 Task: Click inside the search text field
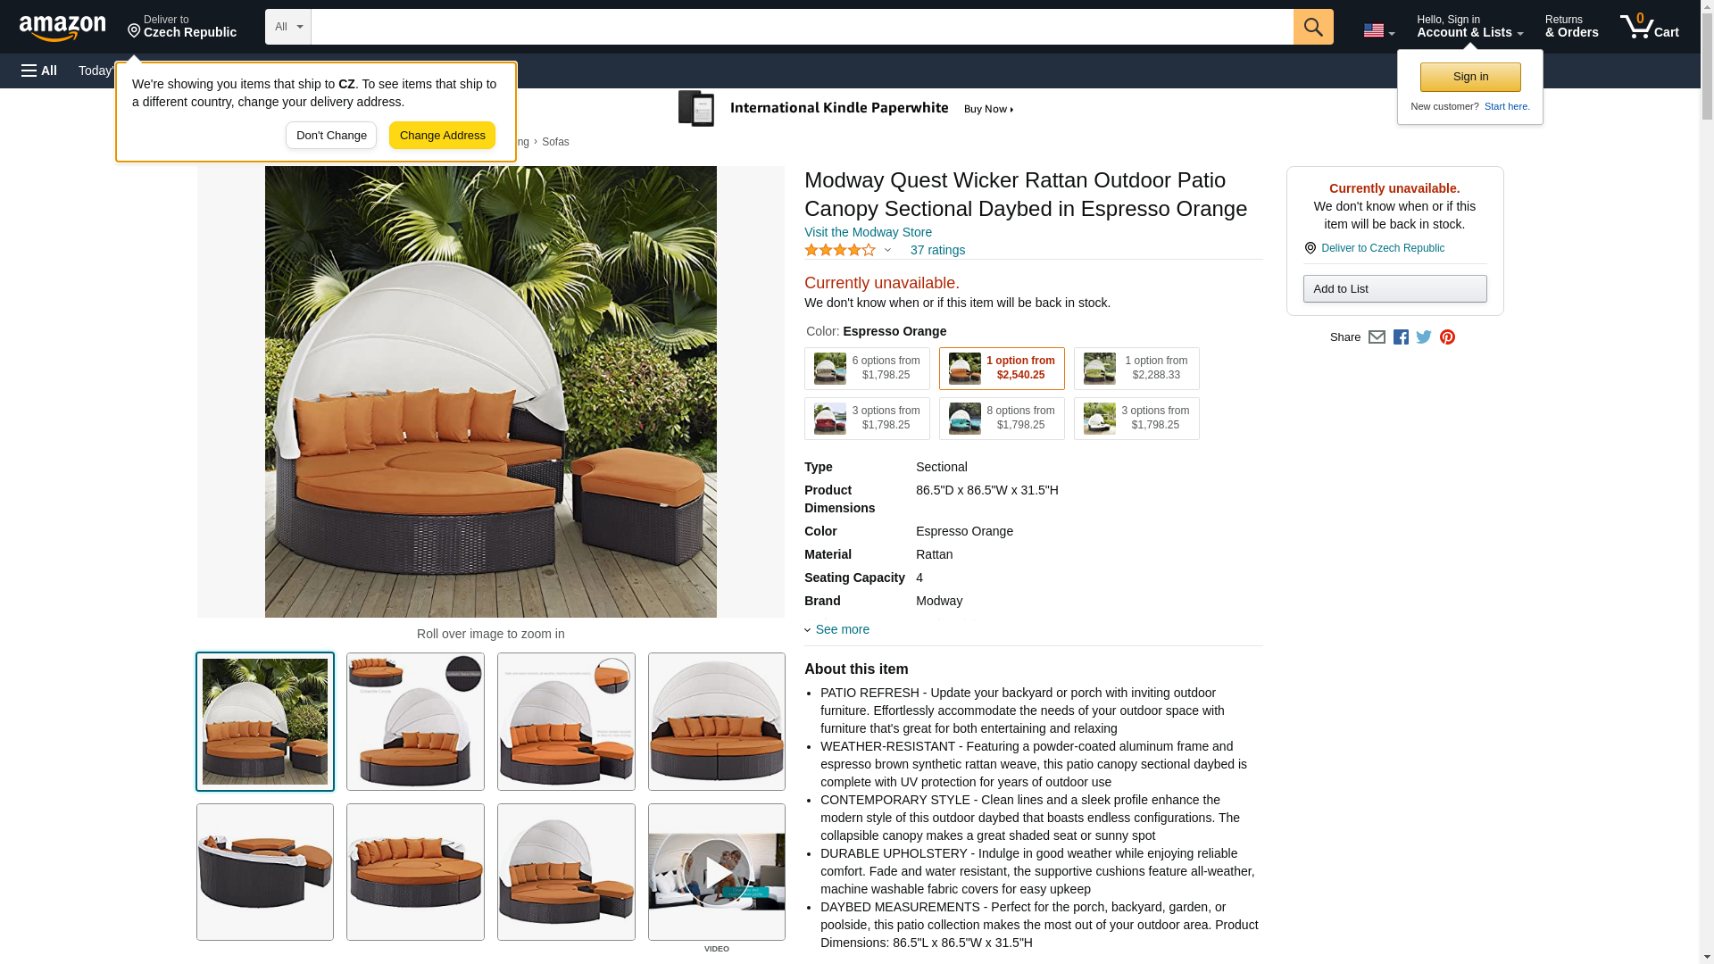[x=802, y=27]
